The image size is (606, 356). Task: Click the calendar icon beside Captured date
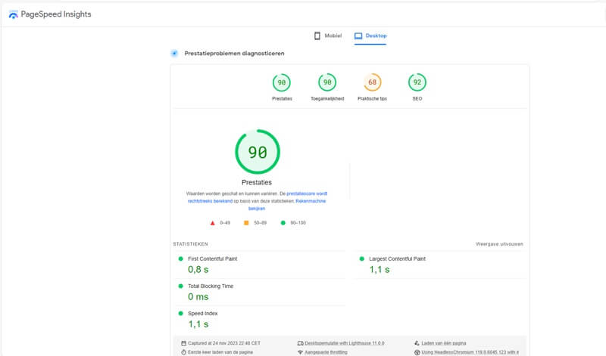pos(184,342)
